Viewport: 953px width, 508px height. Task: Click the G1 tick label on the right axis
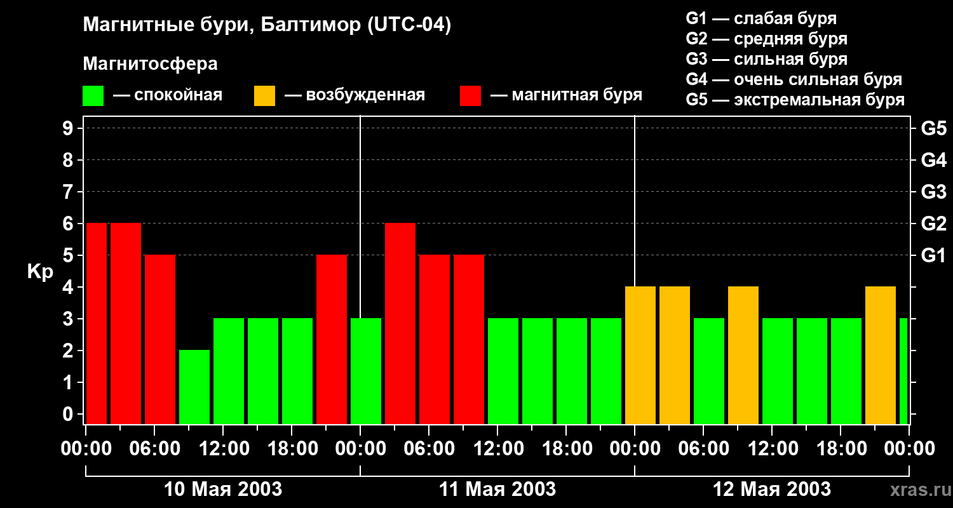pos(933,255)
